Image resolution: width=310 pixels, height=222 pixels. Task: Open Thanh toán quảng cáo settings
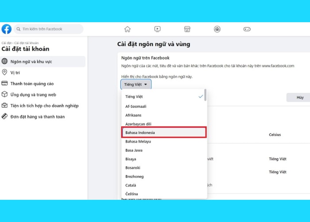click(x=32, y=83)
